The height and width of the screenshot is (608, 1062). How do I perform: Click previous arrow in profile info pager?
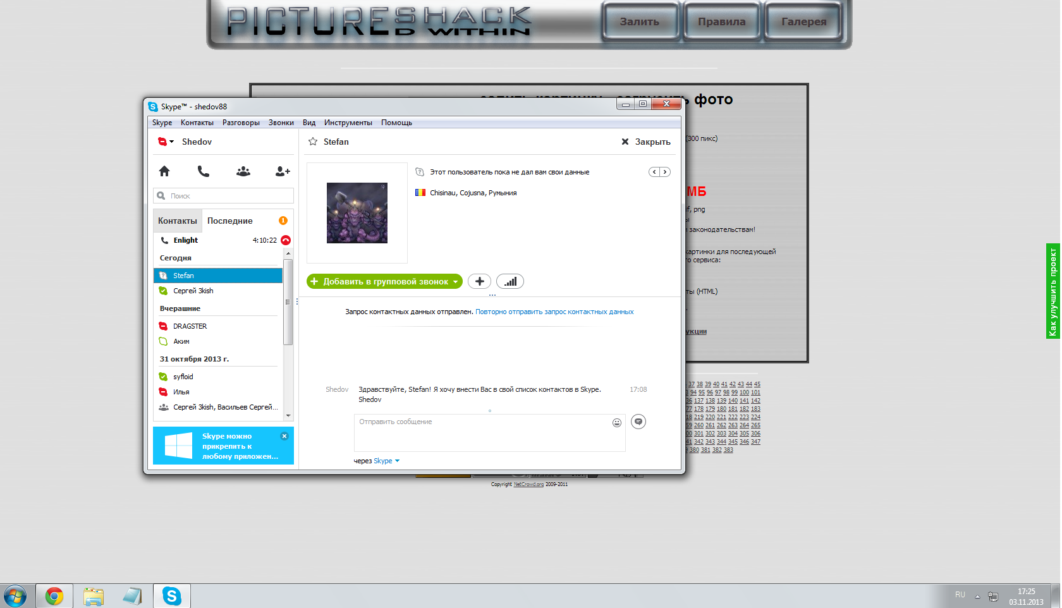(654, 172)
